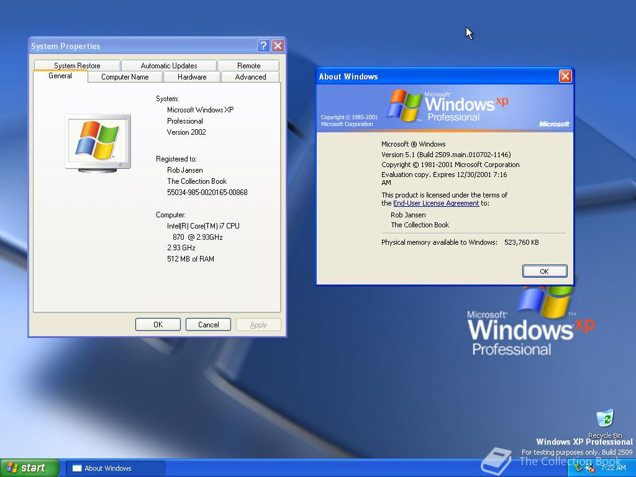Close the System Properties window with X
The height and width of the screenshot is (477, 636).
click(x=278, y=45)
